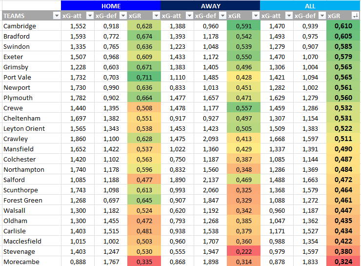
Task: Select the Leyton Orient team cell
Action: point(31,128)
